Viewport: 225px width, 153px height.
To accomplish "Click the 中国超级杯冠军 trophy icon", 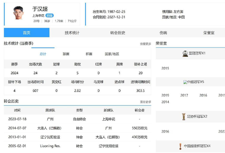I will pyautogui.click(x=180, y=146).
